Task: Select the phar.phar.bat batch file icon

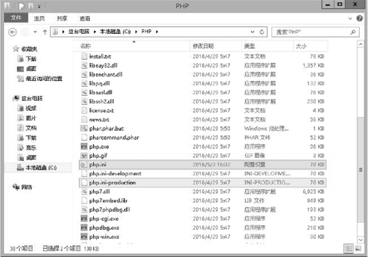Action: [84, 128]
